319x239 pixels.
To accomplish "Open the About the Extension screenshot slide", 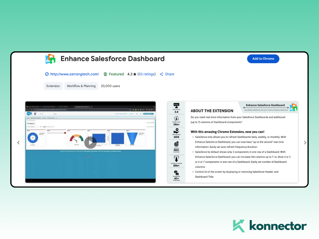I will pyautogui.click(x=232, y=142).
